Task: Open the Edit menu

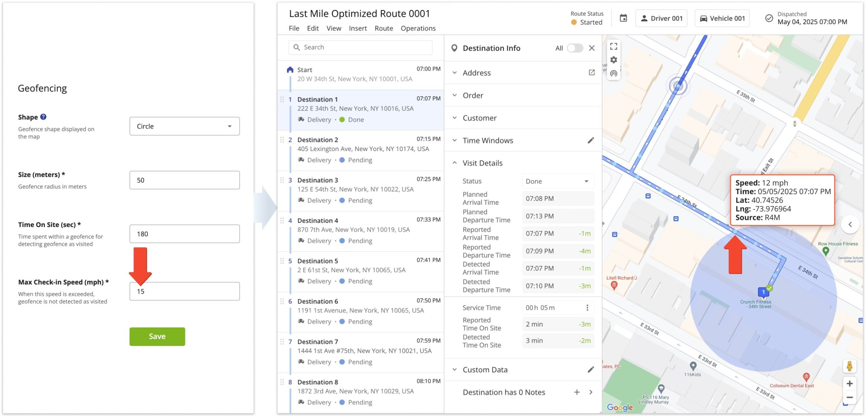Action: pyautogui.click(x=313, y=28)
